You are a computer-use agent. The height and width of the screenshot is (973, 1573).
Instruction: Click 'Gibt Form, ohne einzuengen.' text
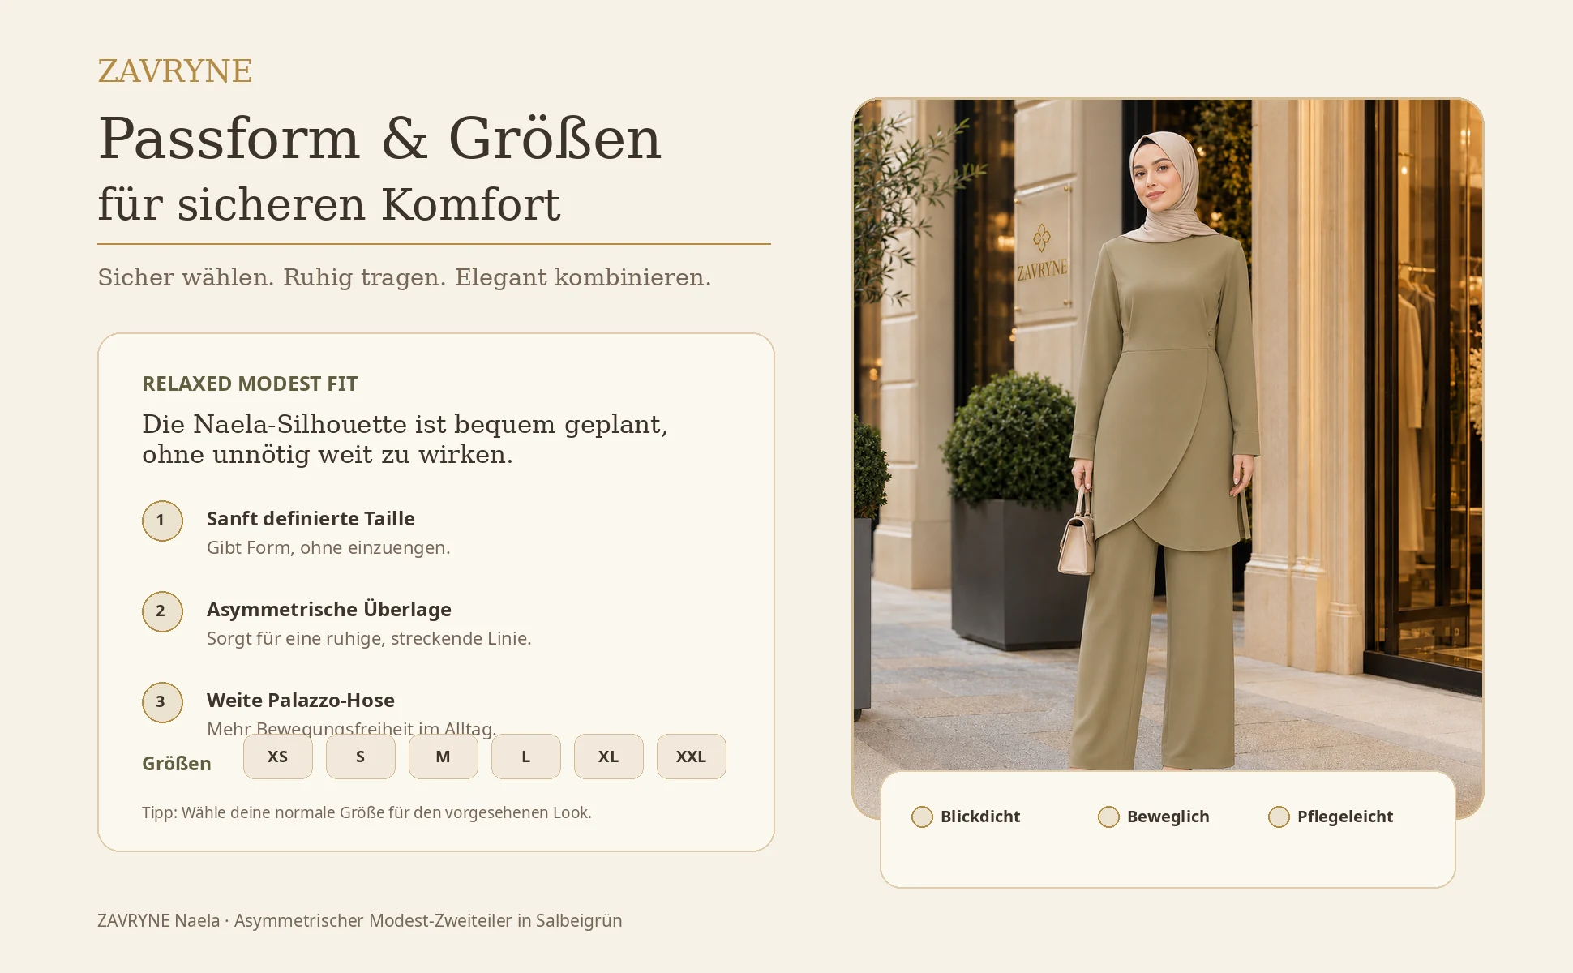(x=328, y=548)
